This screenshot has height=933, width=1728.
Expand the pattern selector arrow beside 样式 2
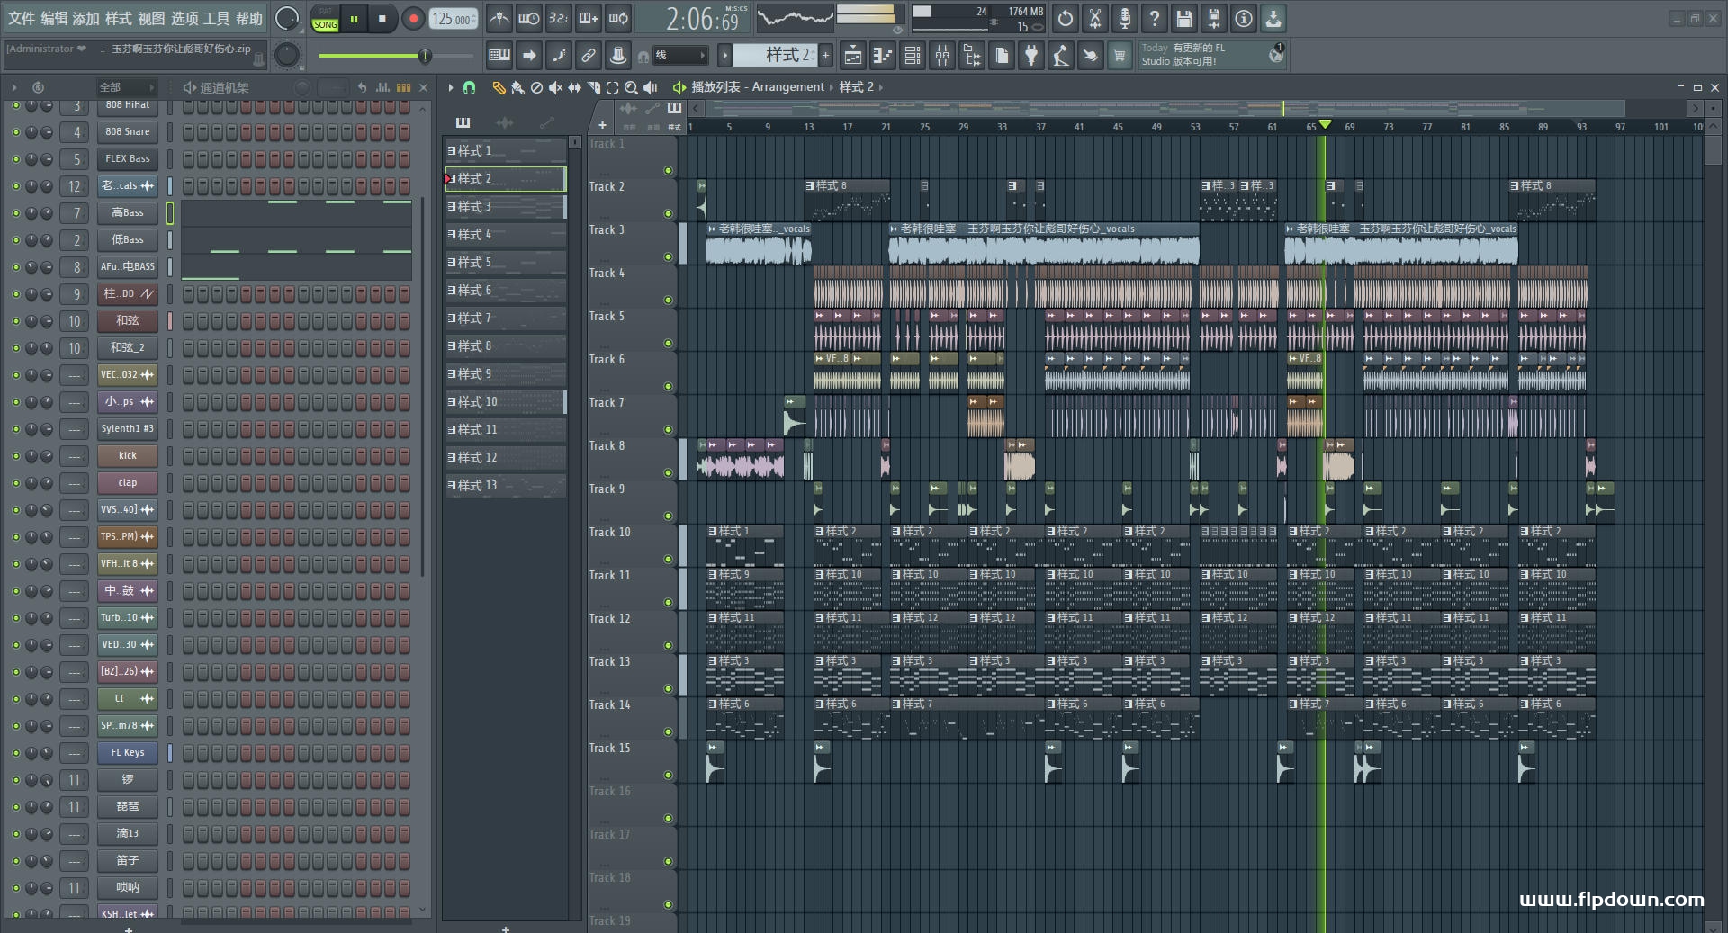724,56
